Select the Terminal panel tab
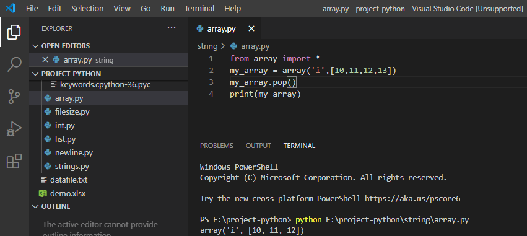Image resolution: width=527 pixels, height=236 pixels. click(x=300, y=146)
